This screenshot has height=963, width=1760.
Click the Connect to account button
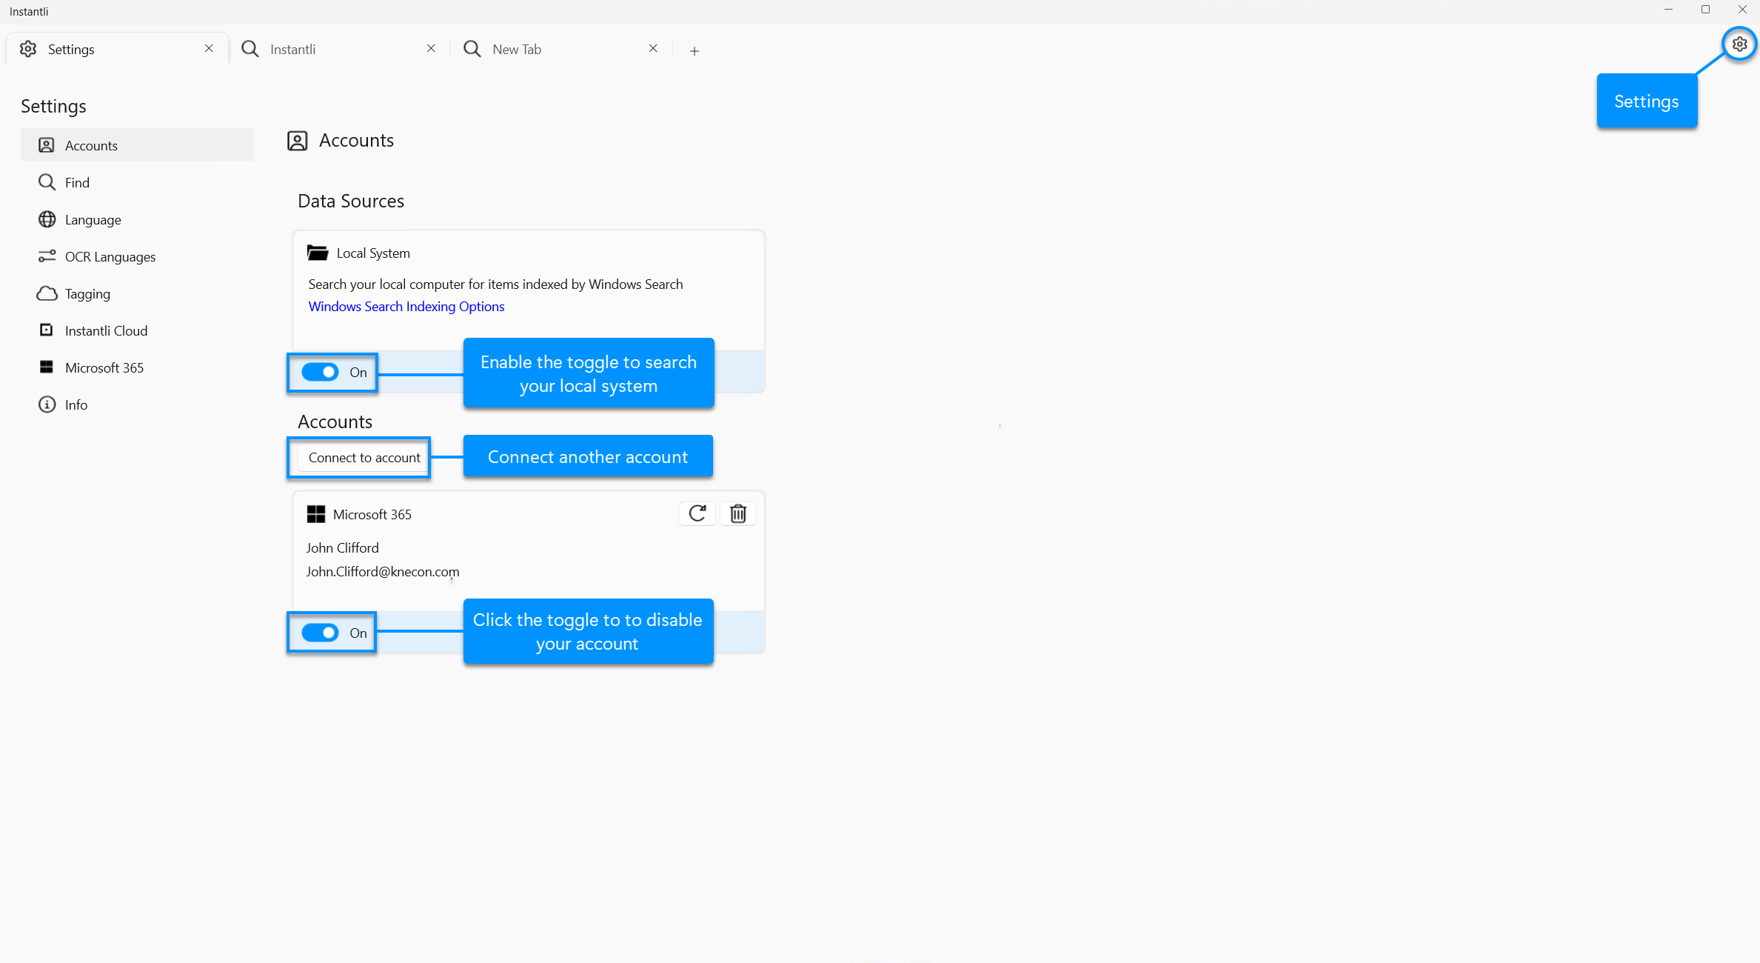tap(364, 458)
